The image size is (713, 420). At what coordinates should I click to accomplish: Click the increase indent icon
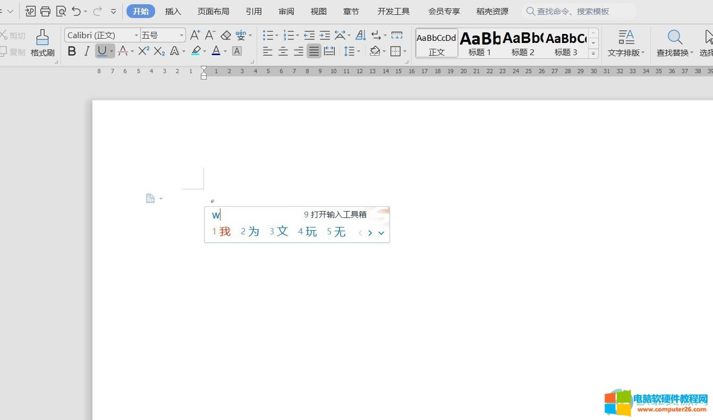click(x=325, y=36)
